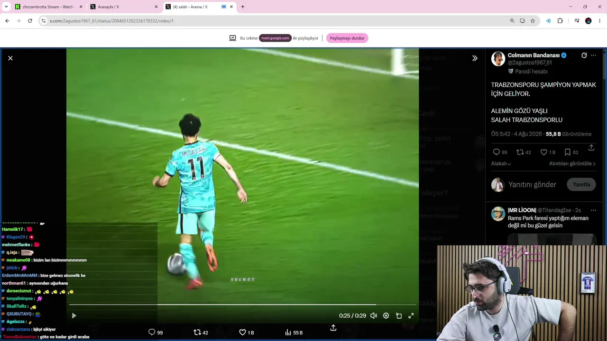
Task: Click the chat username northman61
Action: click(14, 283)
